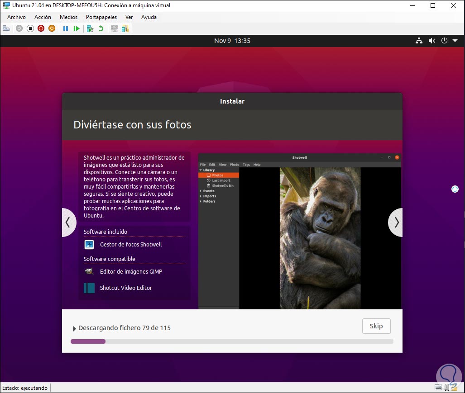Click the green Revert arrow icon

(101, 28)
